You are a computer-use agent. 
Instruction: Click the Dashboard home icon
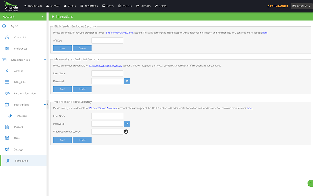pyautogui.click(x=26, y=6)
